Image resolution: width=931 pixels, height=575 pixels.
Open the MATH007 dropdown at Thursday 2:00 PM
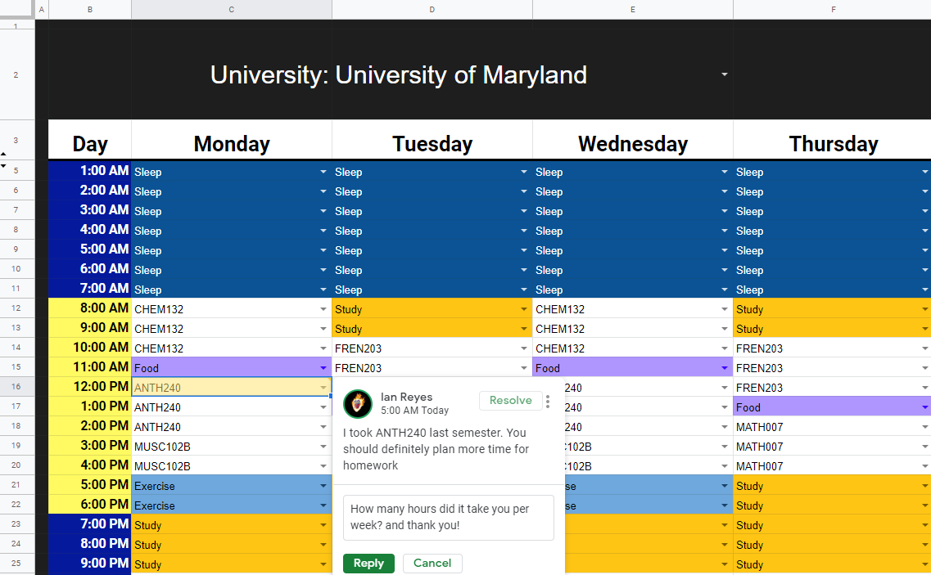coord(925,426)
